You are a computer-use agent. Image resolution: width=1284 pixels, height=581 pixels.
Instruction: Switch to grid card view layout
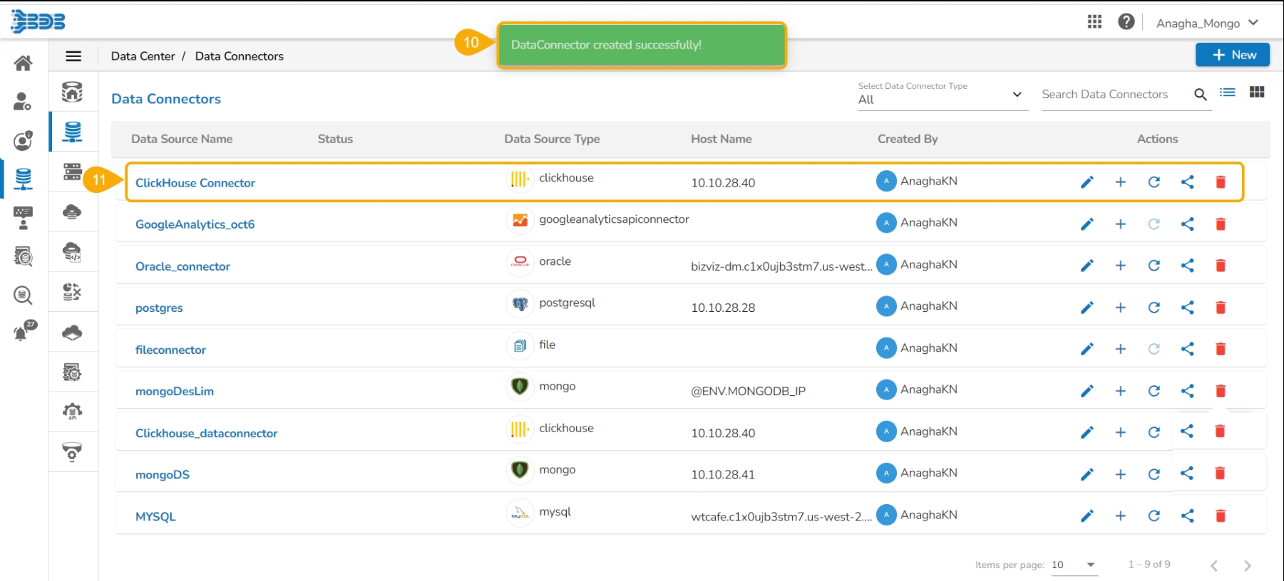click(1257, 93)
